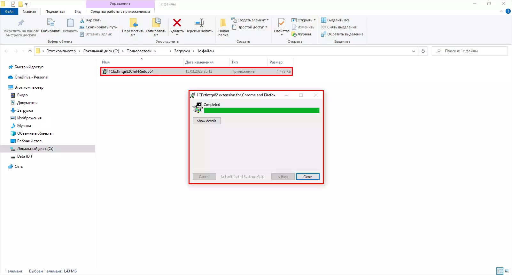Image resolution: width=512 pixels, height=275 pixels.
Task: Select Этот компьютер in navigation tree
Action: click(x=29, y=87)
